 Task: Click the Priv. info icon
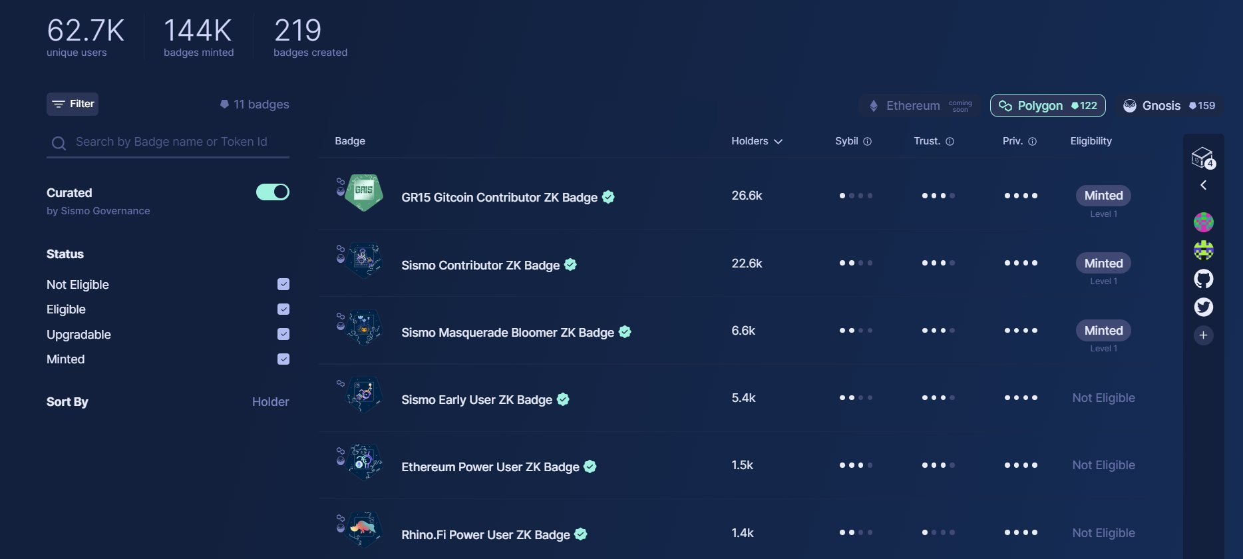[1032, 142]
